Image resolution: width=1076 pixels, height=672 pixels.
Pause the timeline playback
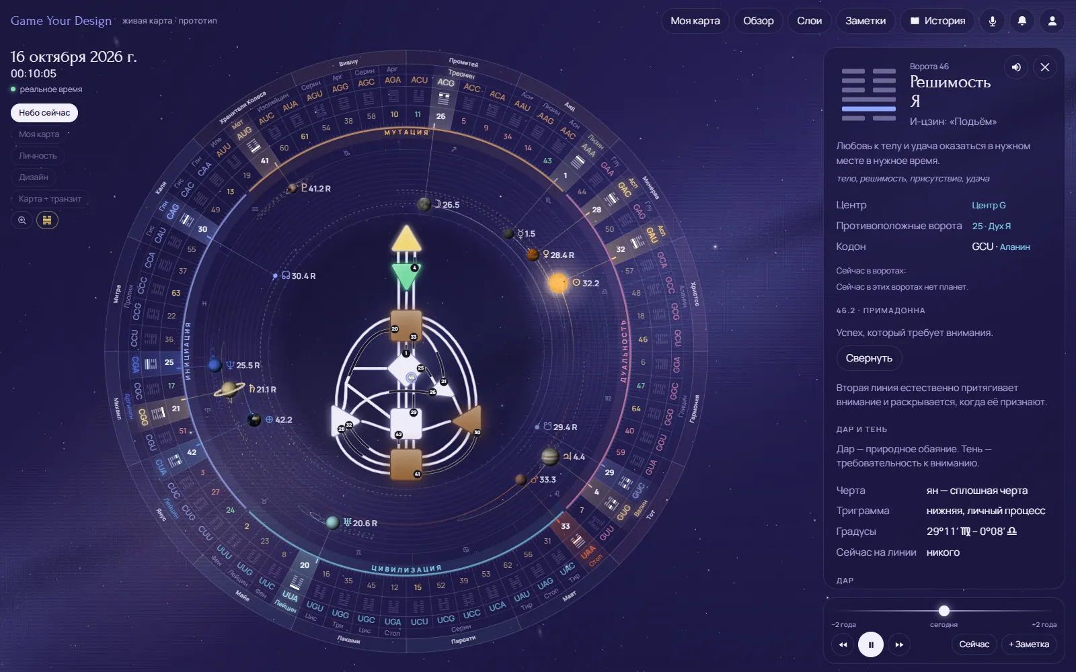point(871,644)
